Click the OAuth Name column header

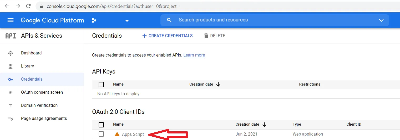pos(118,124)
